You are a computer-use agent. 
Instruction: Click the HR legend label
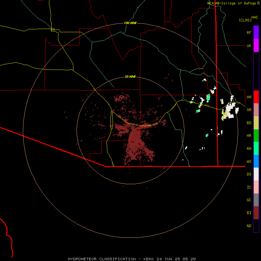coord(249,136)
